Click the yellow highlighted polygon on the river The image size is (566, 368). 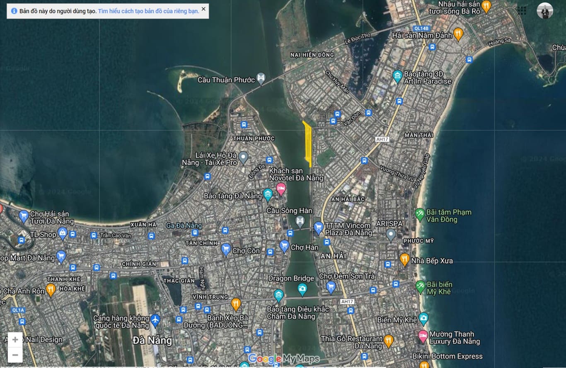coord(308,143)
